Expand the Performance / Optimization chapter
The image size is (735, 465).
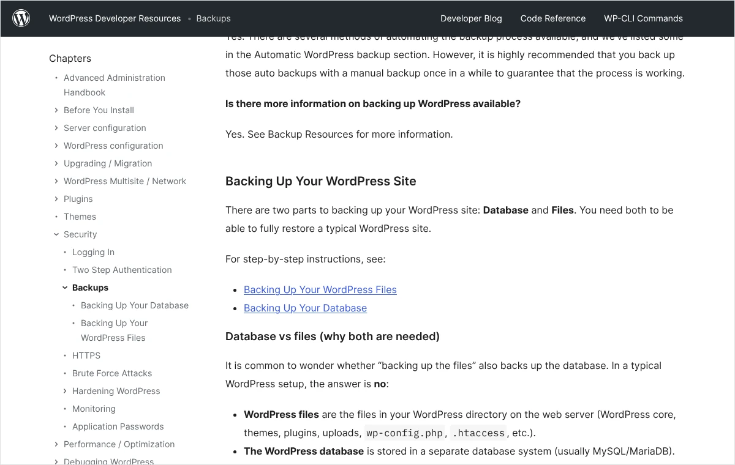56,444
